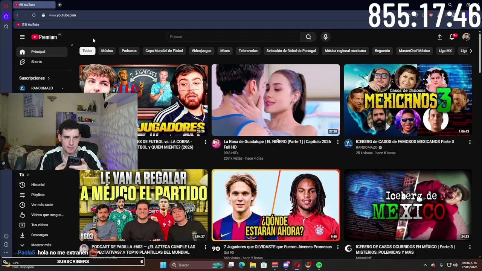Open options for the ICEBERG FAMOSOS MEXICANOS video
Viewport: 482px width, 271px height.
470,142
